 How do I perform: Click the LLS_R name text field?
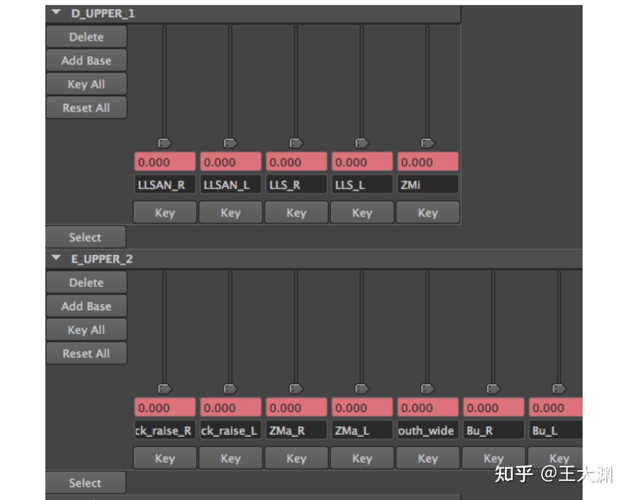tap(296, 185)
